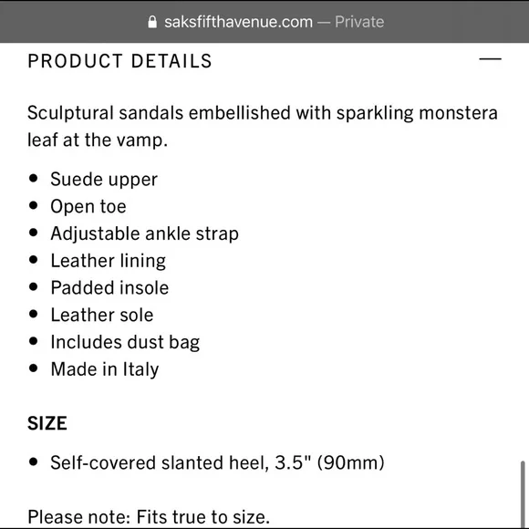The height and width of the screenshot is (529, 529).
Task: Tap the Includes dust bag line
Action: point(125,342)
